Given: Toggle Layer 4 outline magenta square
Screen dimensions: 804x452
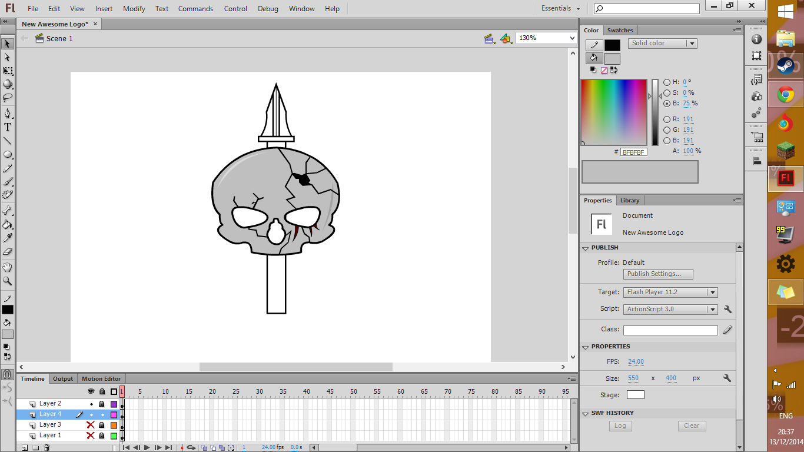Looking at the screenshot, I should click(x=114, y=414).
